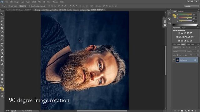Select the Zoom tool in the toolbox
The width and height of the screenshot is (200, 112).
pos(2,82)
